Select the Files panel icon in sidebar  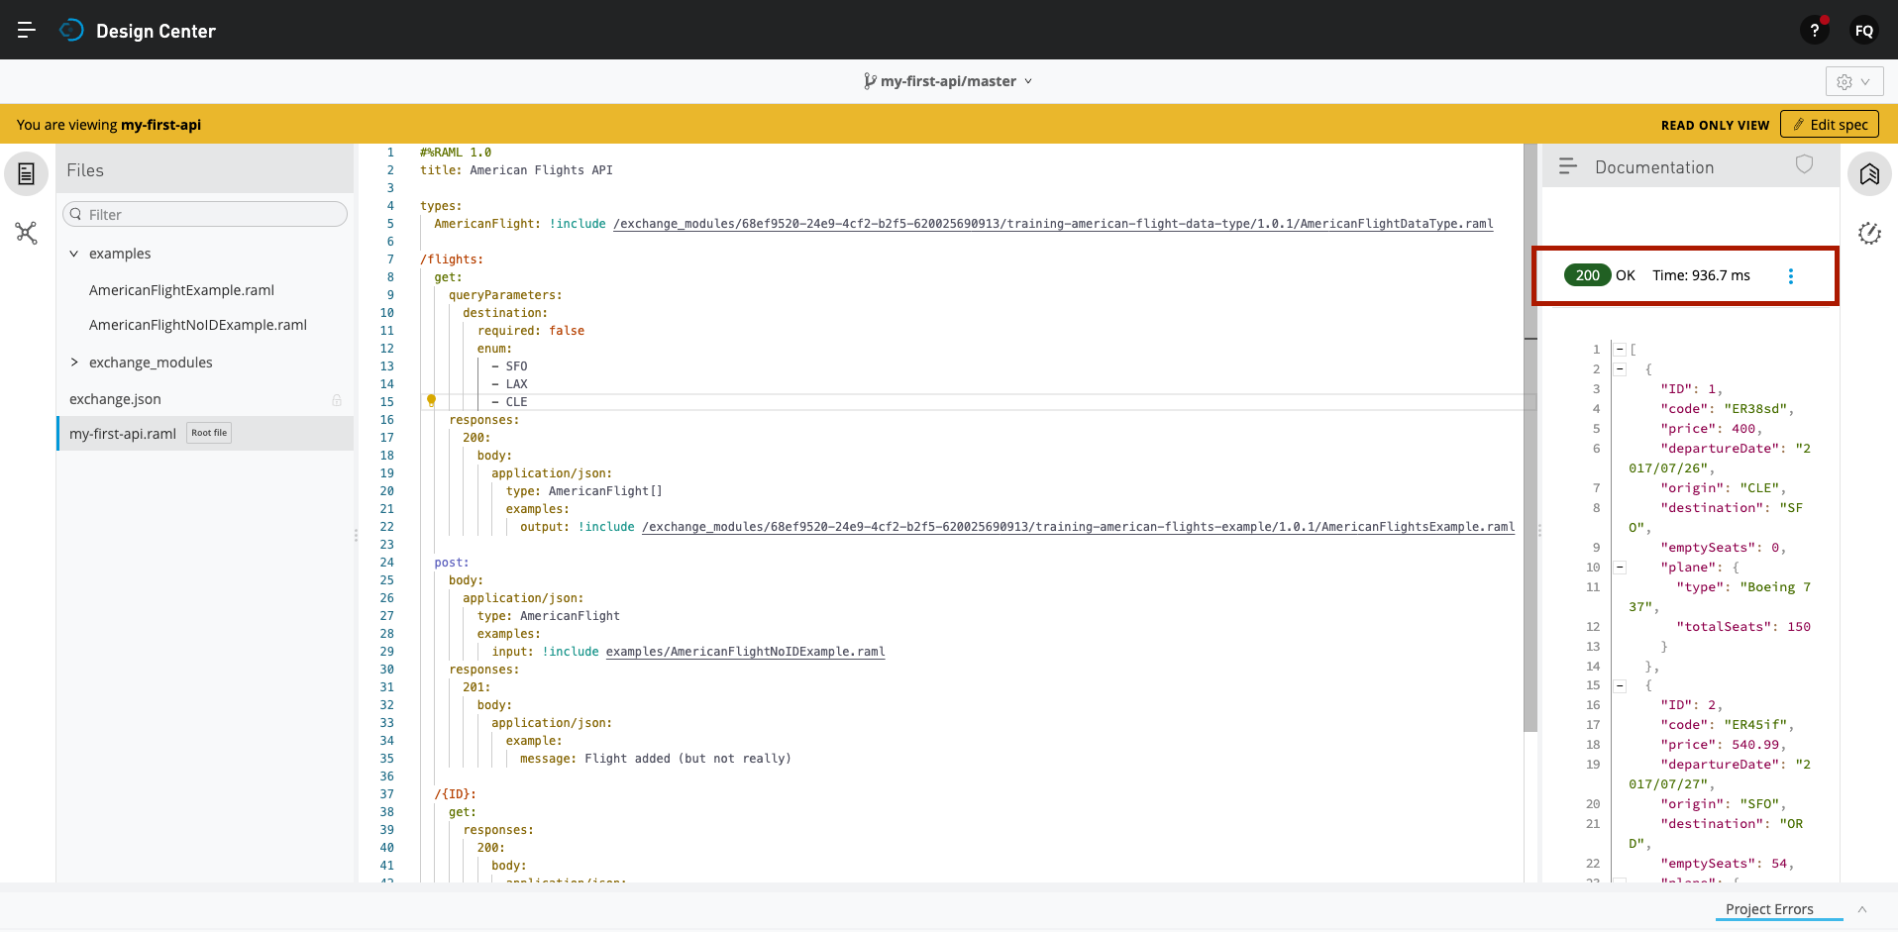pyautogui.click(x=27, y=173)
